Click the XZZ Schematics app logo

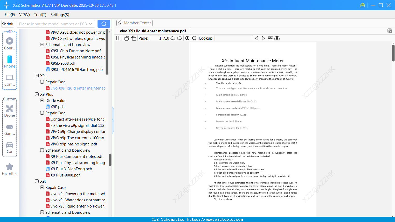tap(6, 5)
